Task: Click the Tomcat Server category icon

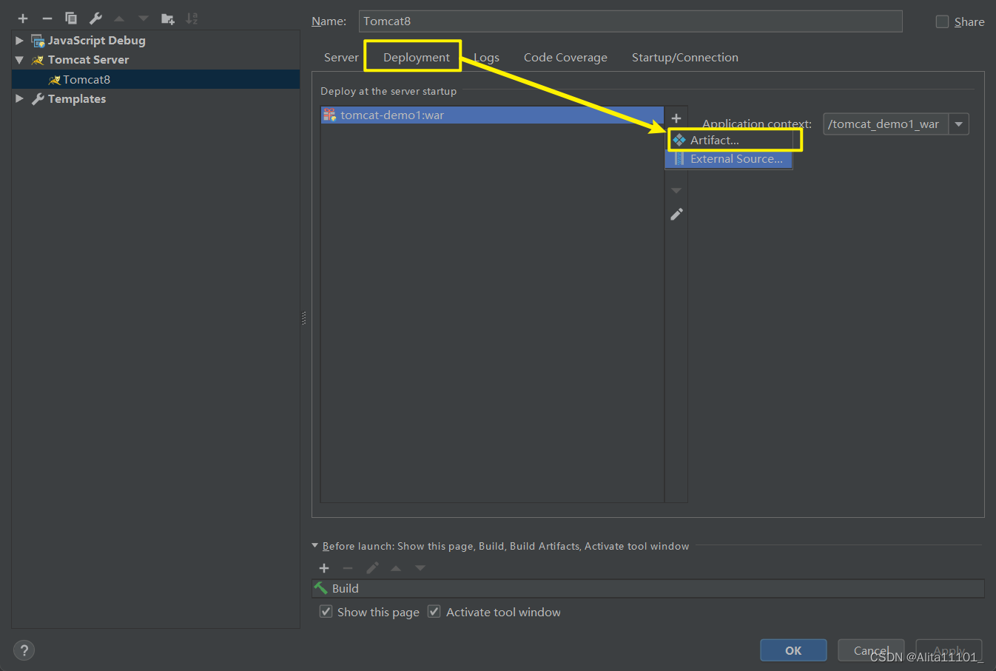Action: pos(38,60)
